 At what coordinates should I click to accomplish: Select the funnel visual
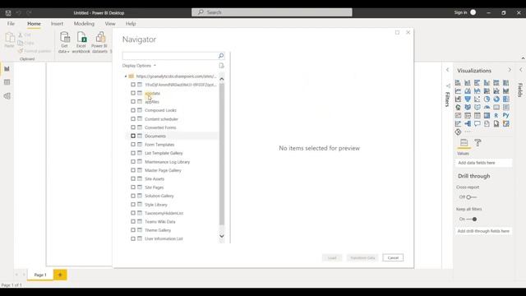pyautogui.click(x=468, y=99)
